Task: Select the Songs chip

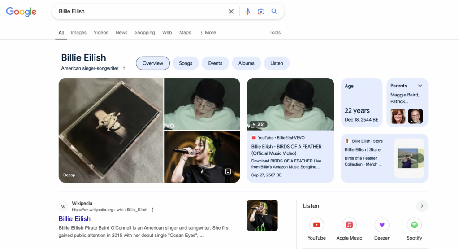Action: 186,63
